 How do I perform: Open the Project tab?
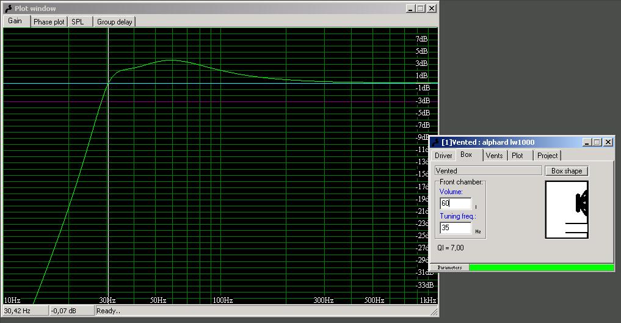[547, 156]
